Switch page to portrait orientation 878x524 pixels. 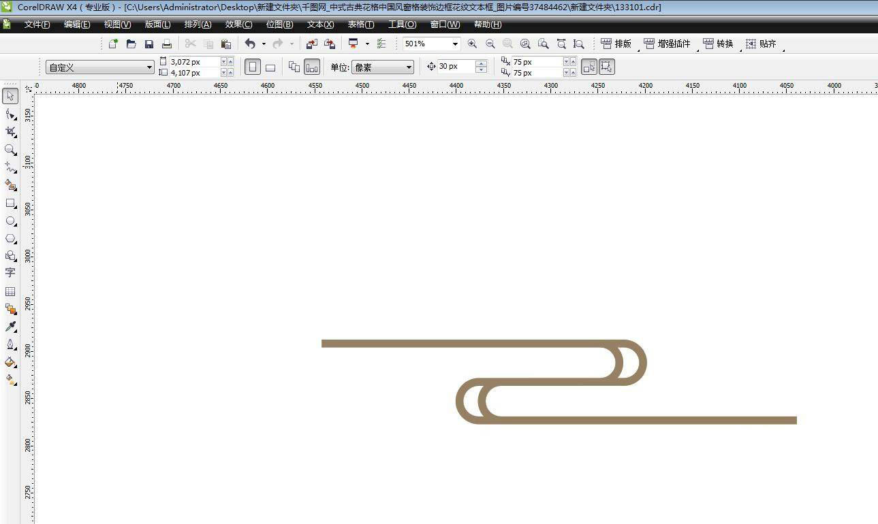coord(253,67)
